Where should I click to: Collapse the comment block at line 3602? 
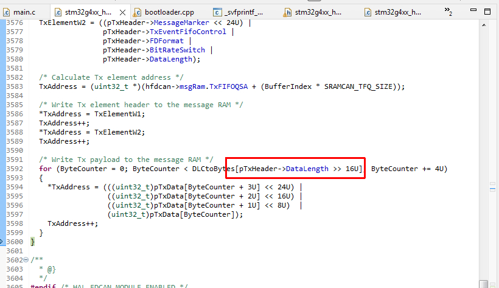26,259
